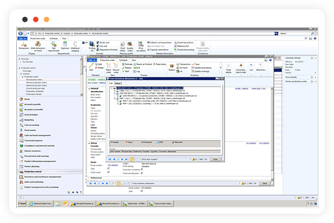Image resolution: width=334 pixels, height=223 pixels.
Task: Select All production orders tree item
Action: pos(34,80)
